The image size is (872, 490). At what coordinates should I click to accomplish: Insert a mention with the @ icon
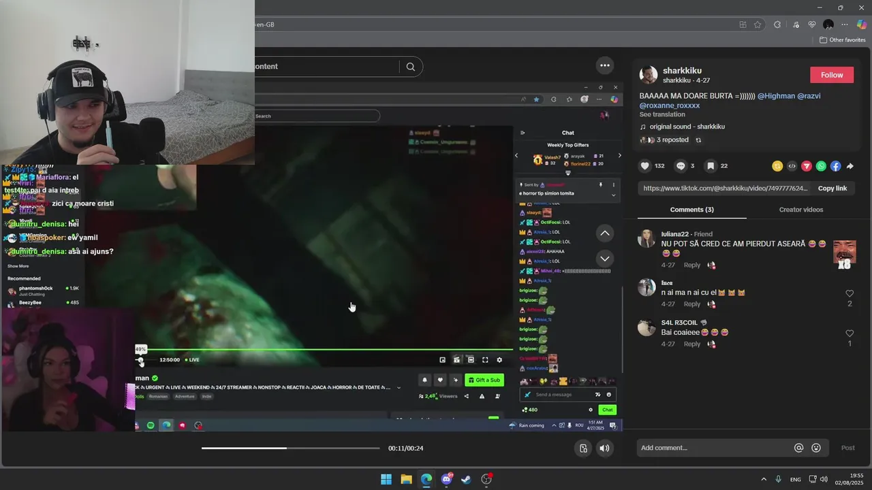[x=799, y=448]
